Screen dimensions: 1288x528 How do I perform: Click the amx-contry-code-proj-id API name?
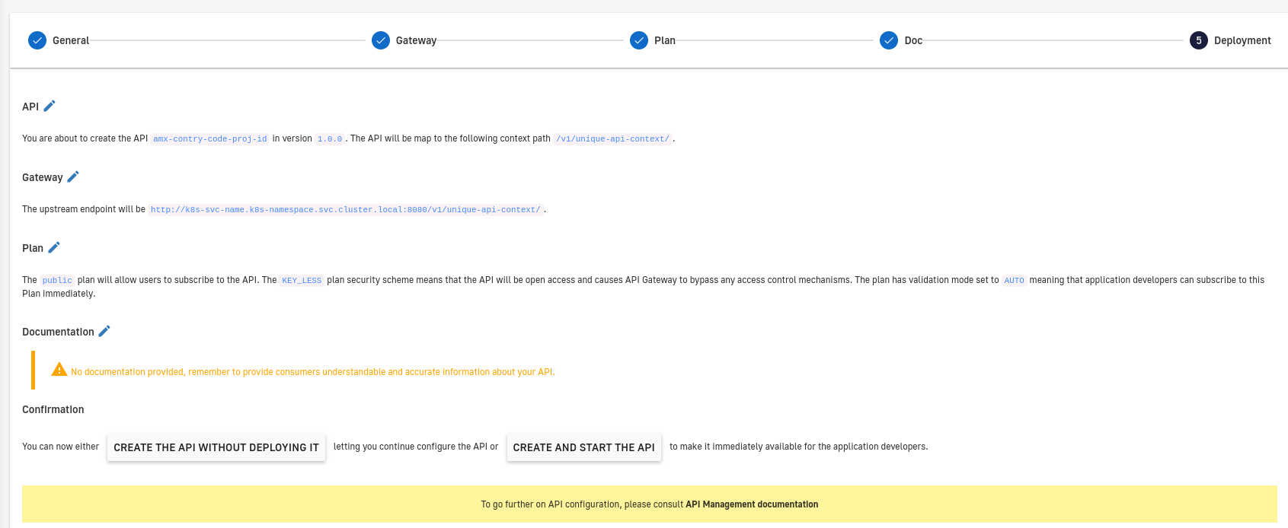[x=210, y=139]
